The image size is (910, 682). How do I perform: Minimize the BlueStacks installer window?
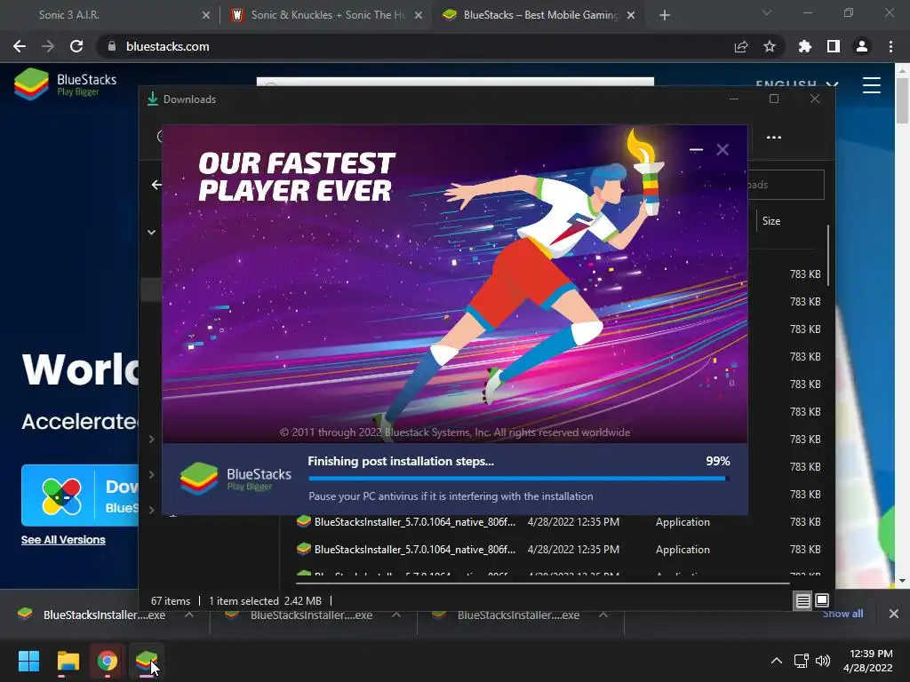click(696, 149)
